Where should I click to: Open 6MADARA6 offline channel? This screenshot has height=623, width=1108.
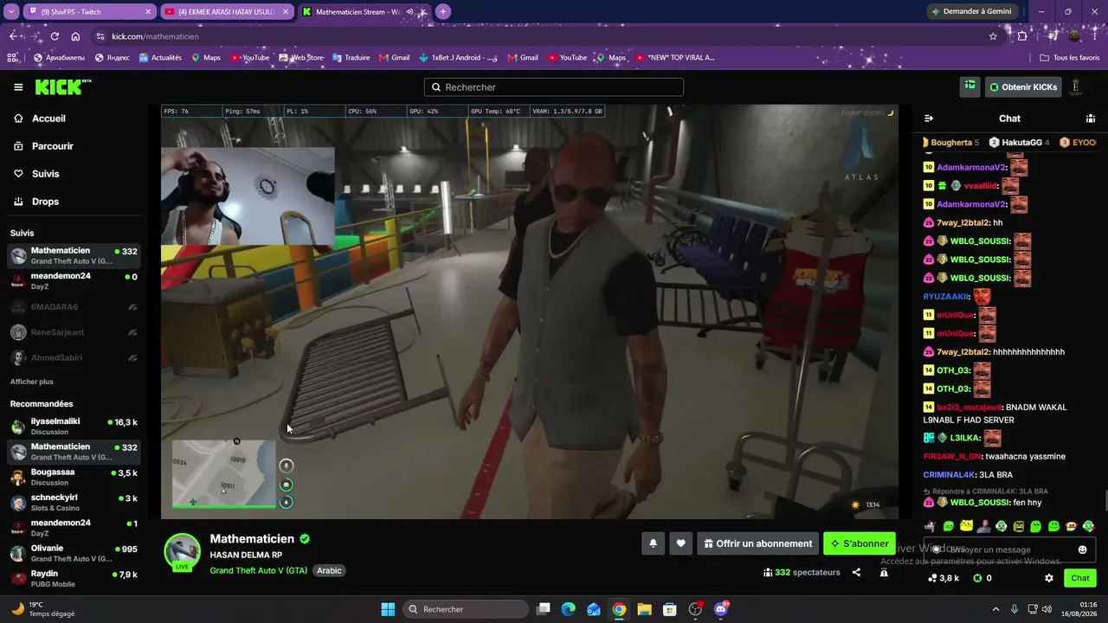[73, 307]
